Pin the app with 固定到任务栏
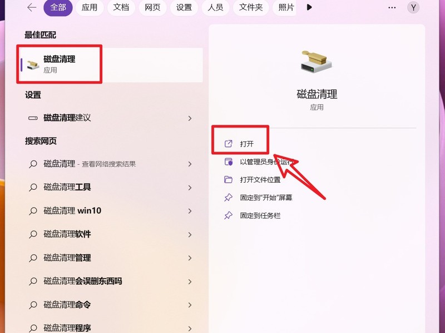 coord(253,216)
